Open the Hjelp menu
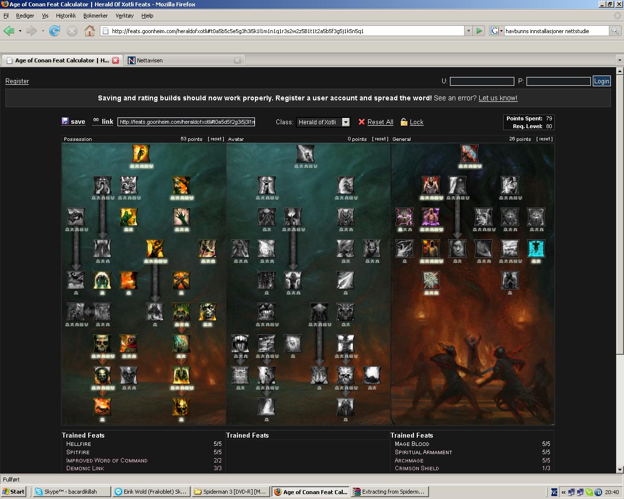This screenshot has height=499, width=624. [x=147, y=16]
